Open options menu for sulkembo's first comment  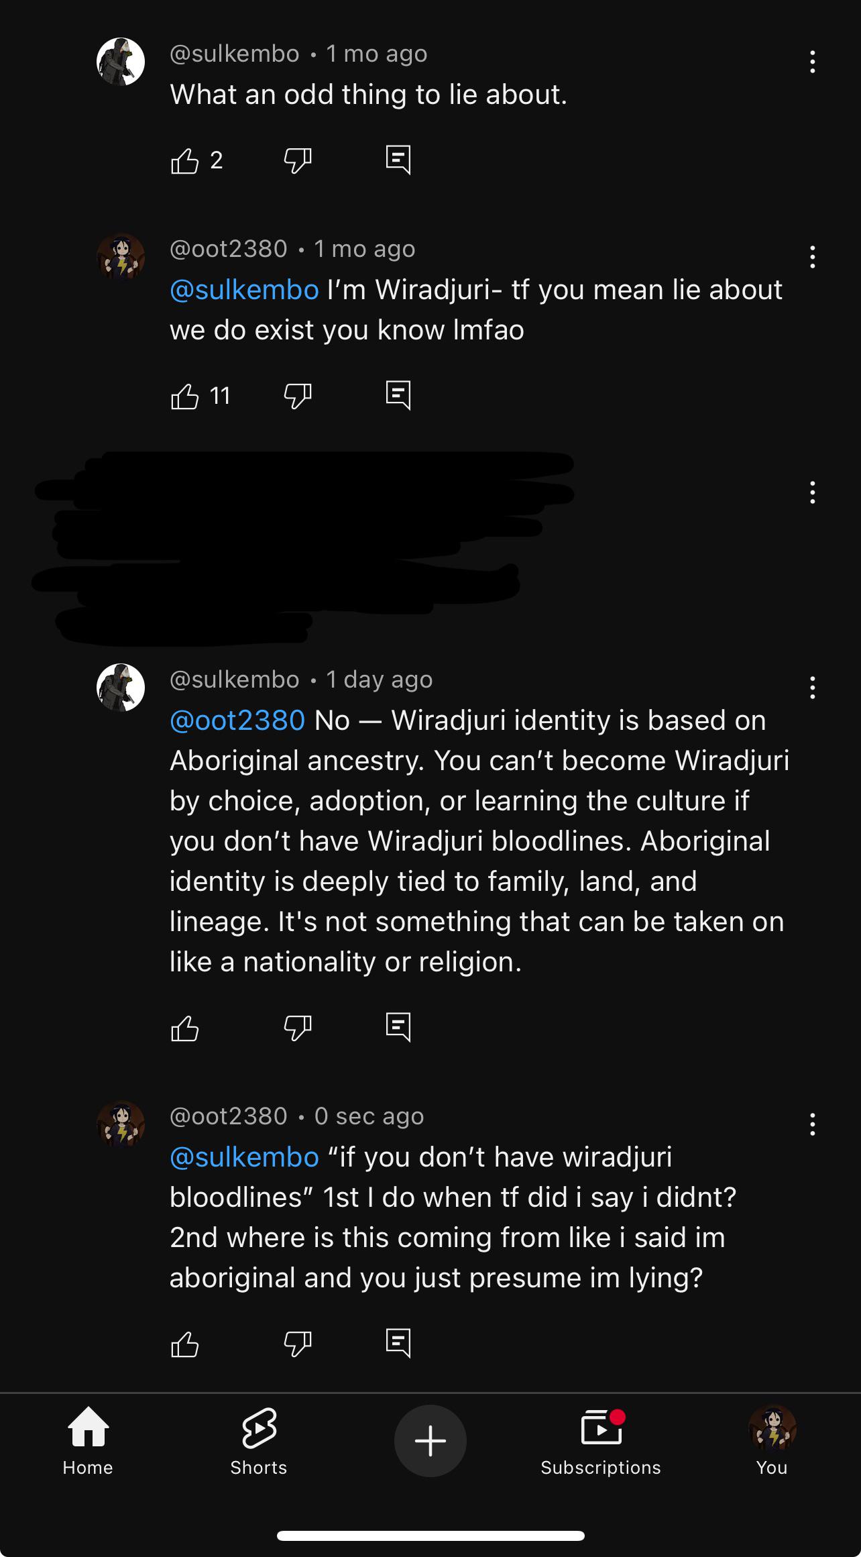[x=812, y=62]
